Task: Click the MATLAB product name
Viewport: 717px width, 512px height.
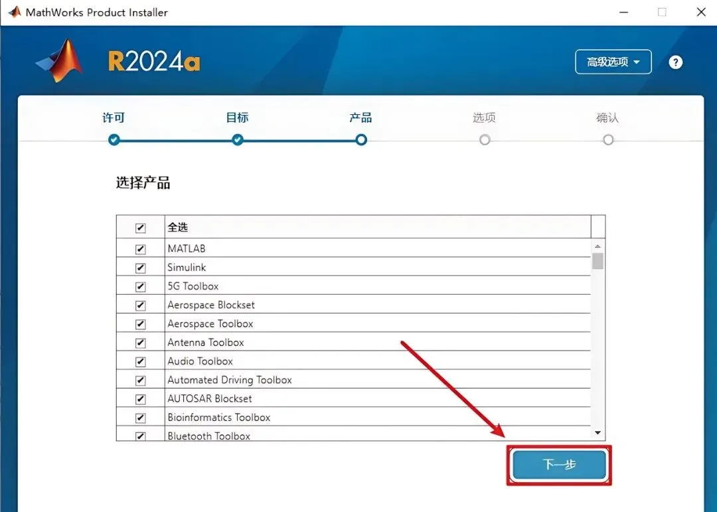Action: point(187,248)
